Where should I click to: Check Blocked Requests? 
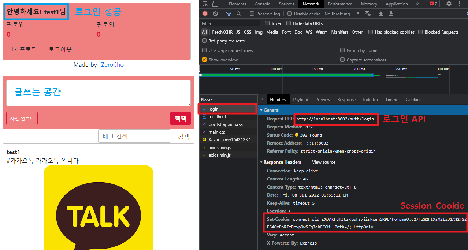pos(420,32)
